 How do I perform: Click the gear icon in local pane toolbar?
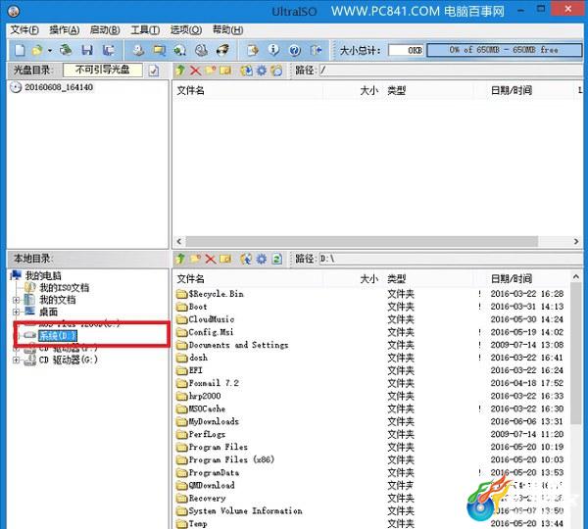(x=262, y=259)
